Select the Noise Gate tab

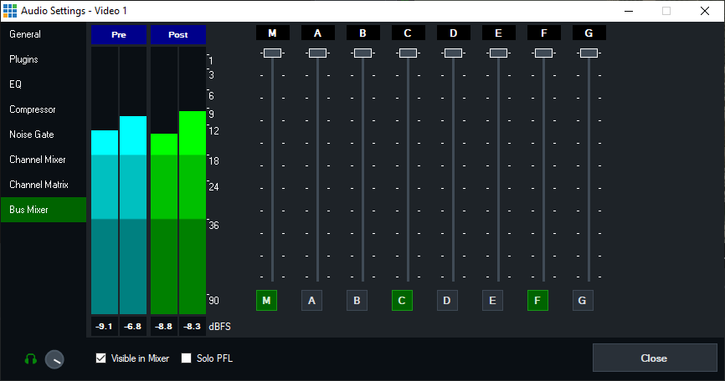click(x=32, y=135)
